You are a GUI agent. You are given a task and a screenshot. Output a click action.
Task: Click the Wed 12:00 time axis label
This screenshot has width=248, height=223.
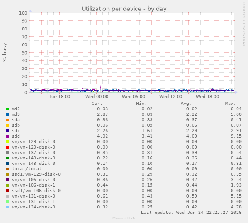coord(170,97)
